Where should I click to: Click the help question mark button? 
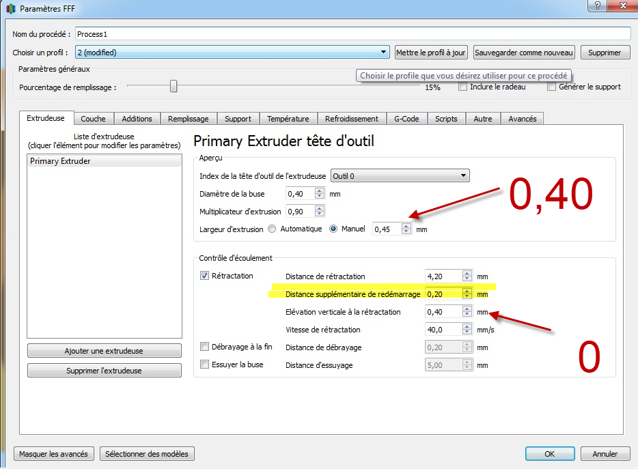click(597, 5)
